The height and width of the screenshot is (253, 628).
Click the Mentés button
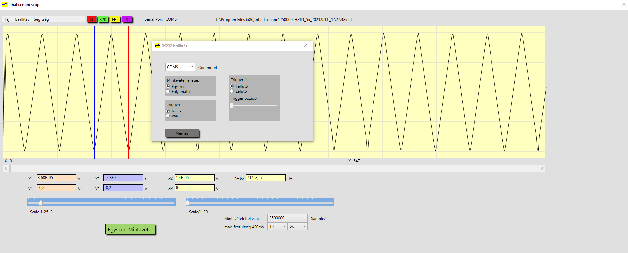(182, 133)
